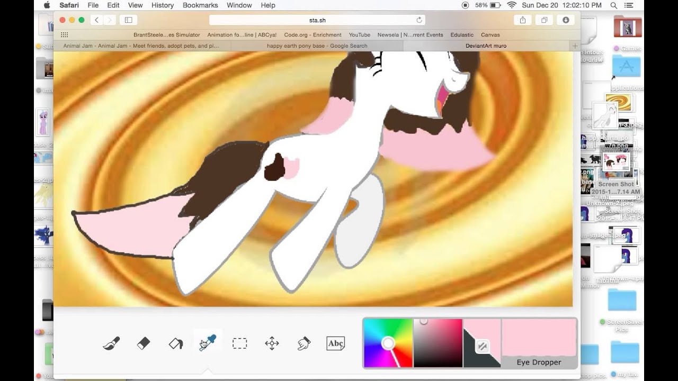Open the History menu
678x381 pixels.
pos(162,5)
